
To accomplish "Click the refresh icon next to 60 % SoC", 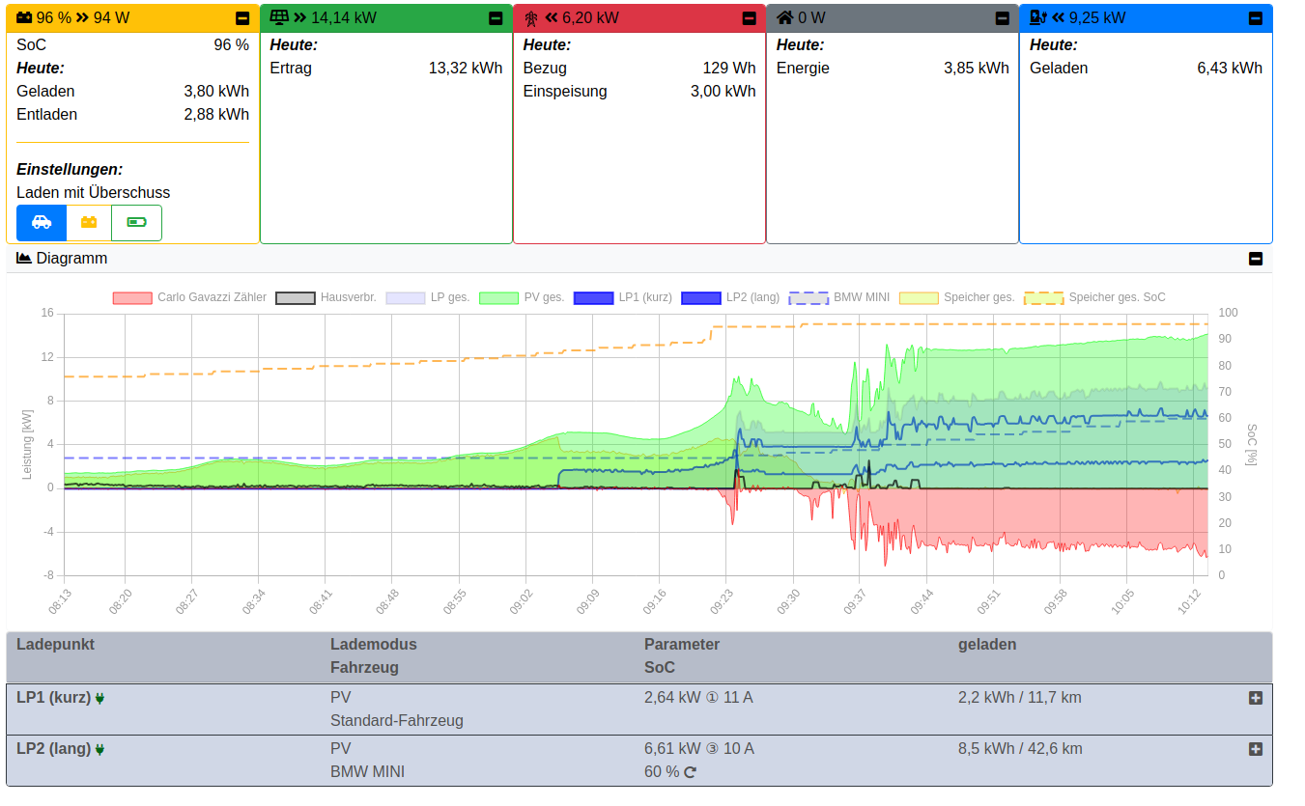I will pyautogui.click(x=690, y=772).
